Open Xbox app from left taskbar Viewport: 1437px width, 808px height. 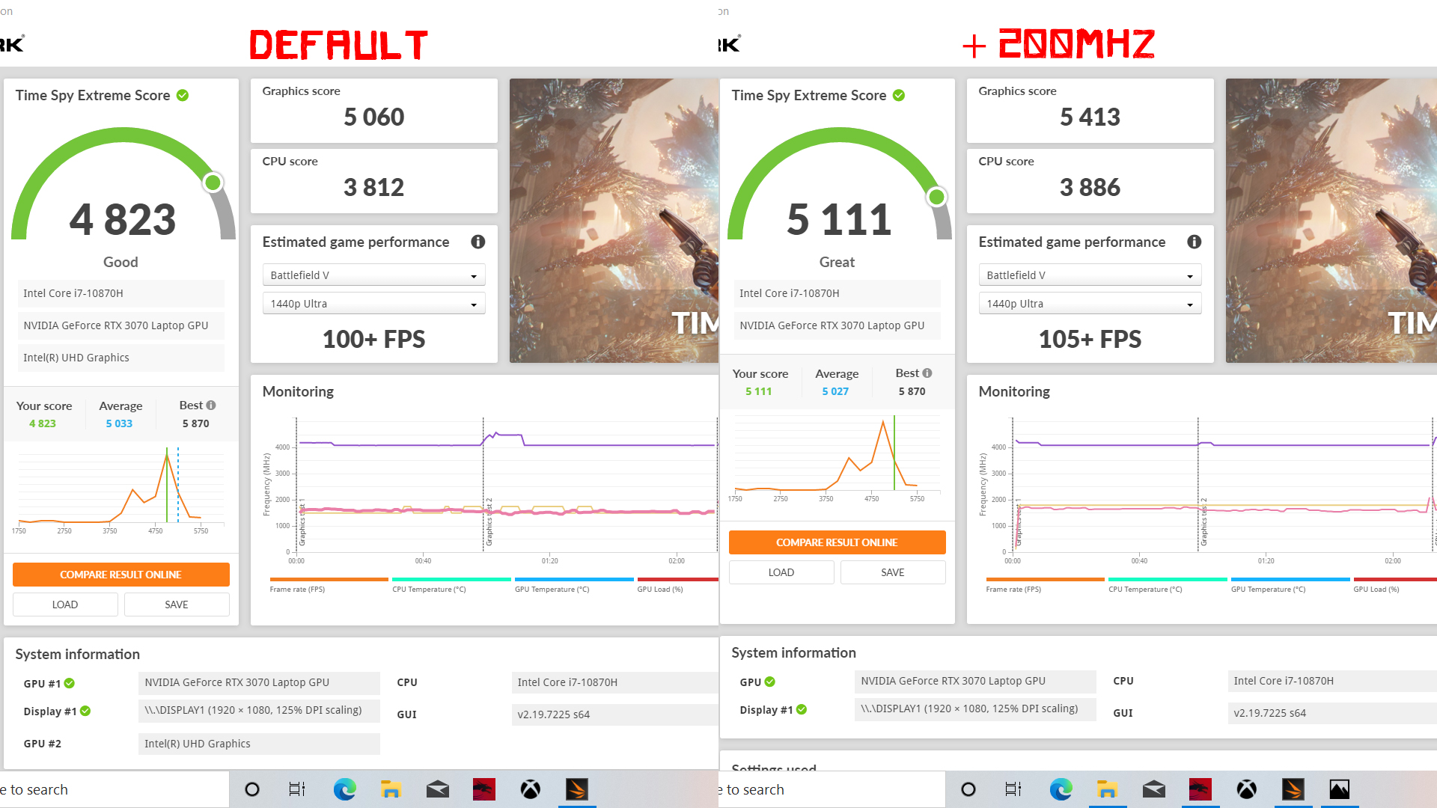point(531,789)
